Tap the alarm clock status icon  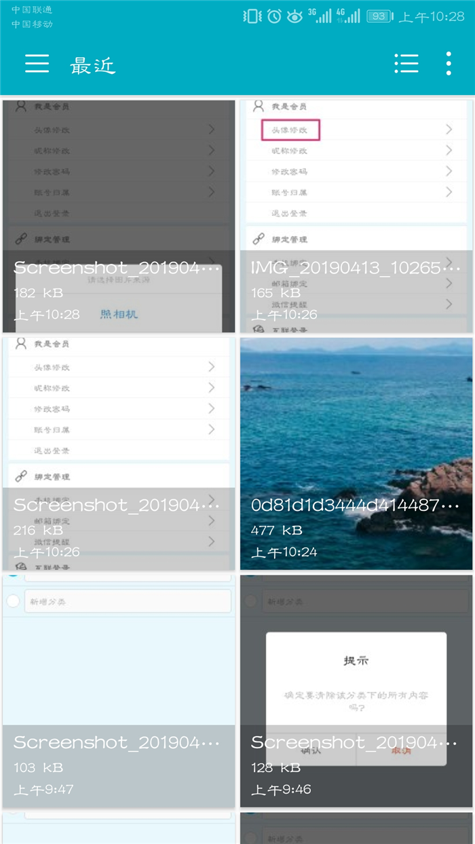pos(274,16)
